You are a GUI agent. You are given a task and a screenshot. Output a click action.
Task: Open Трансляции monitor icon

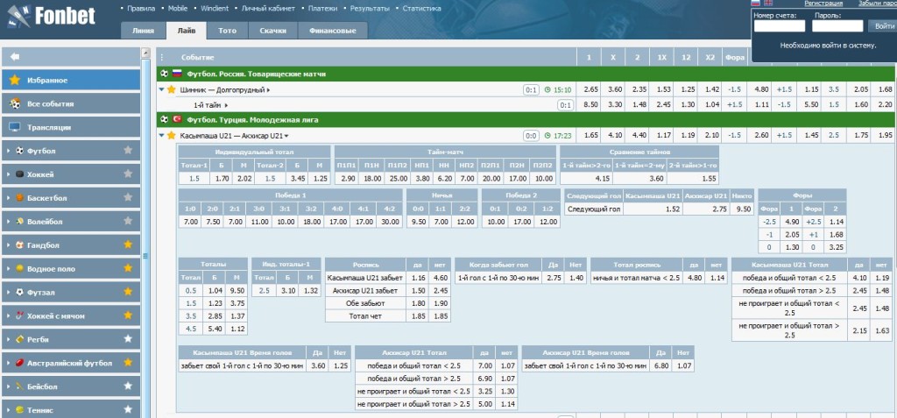coord(16,127)
